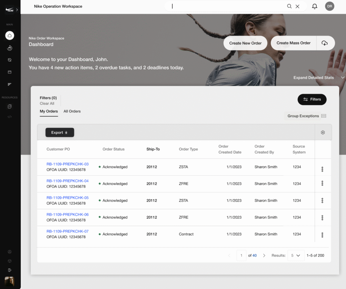
Task: Go to next page of results
Action: [x=264, y=256]
